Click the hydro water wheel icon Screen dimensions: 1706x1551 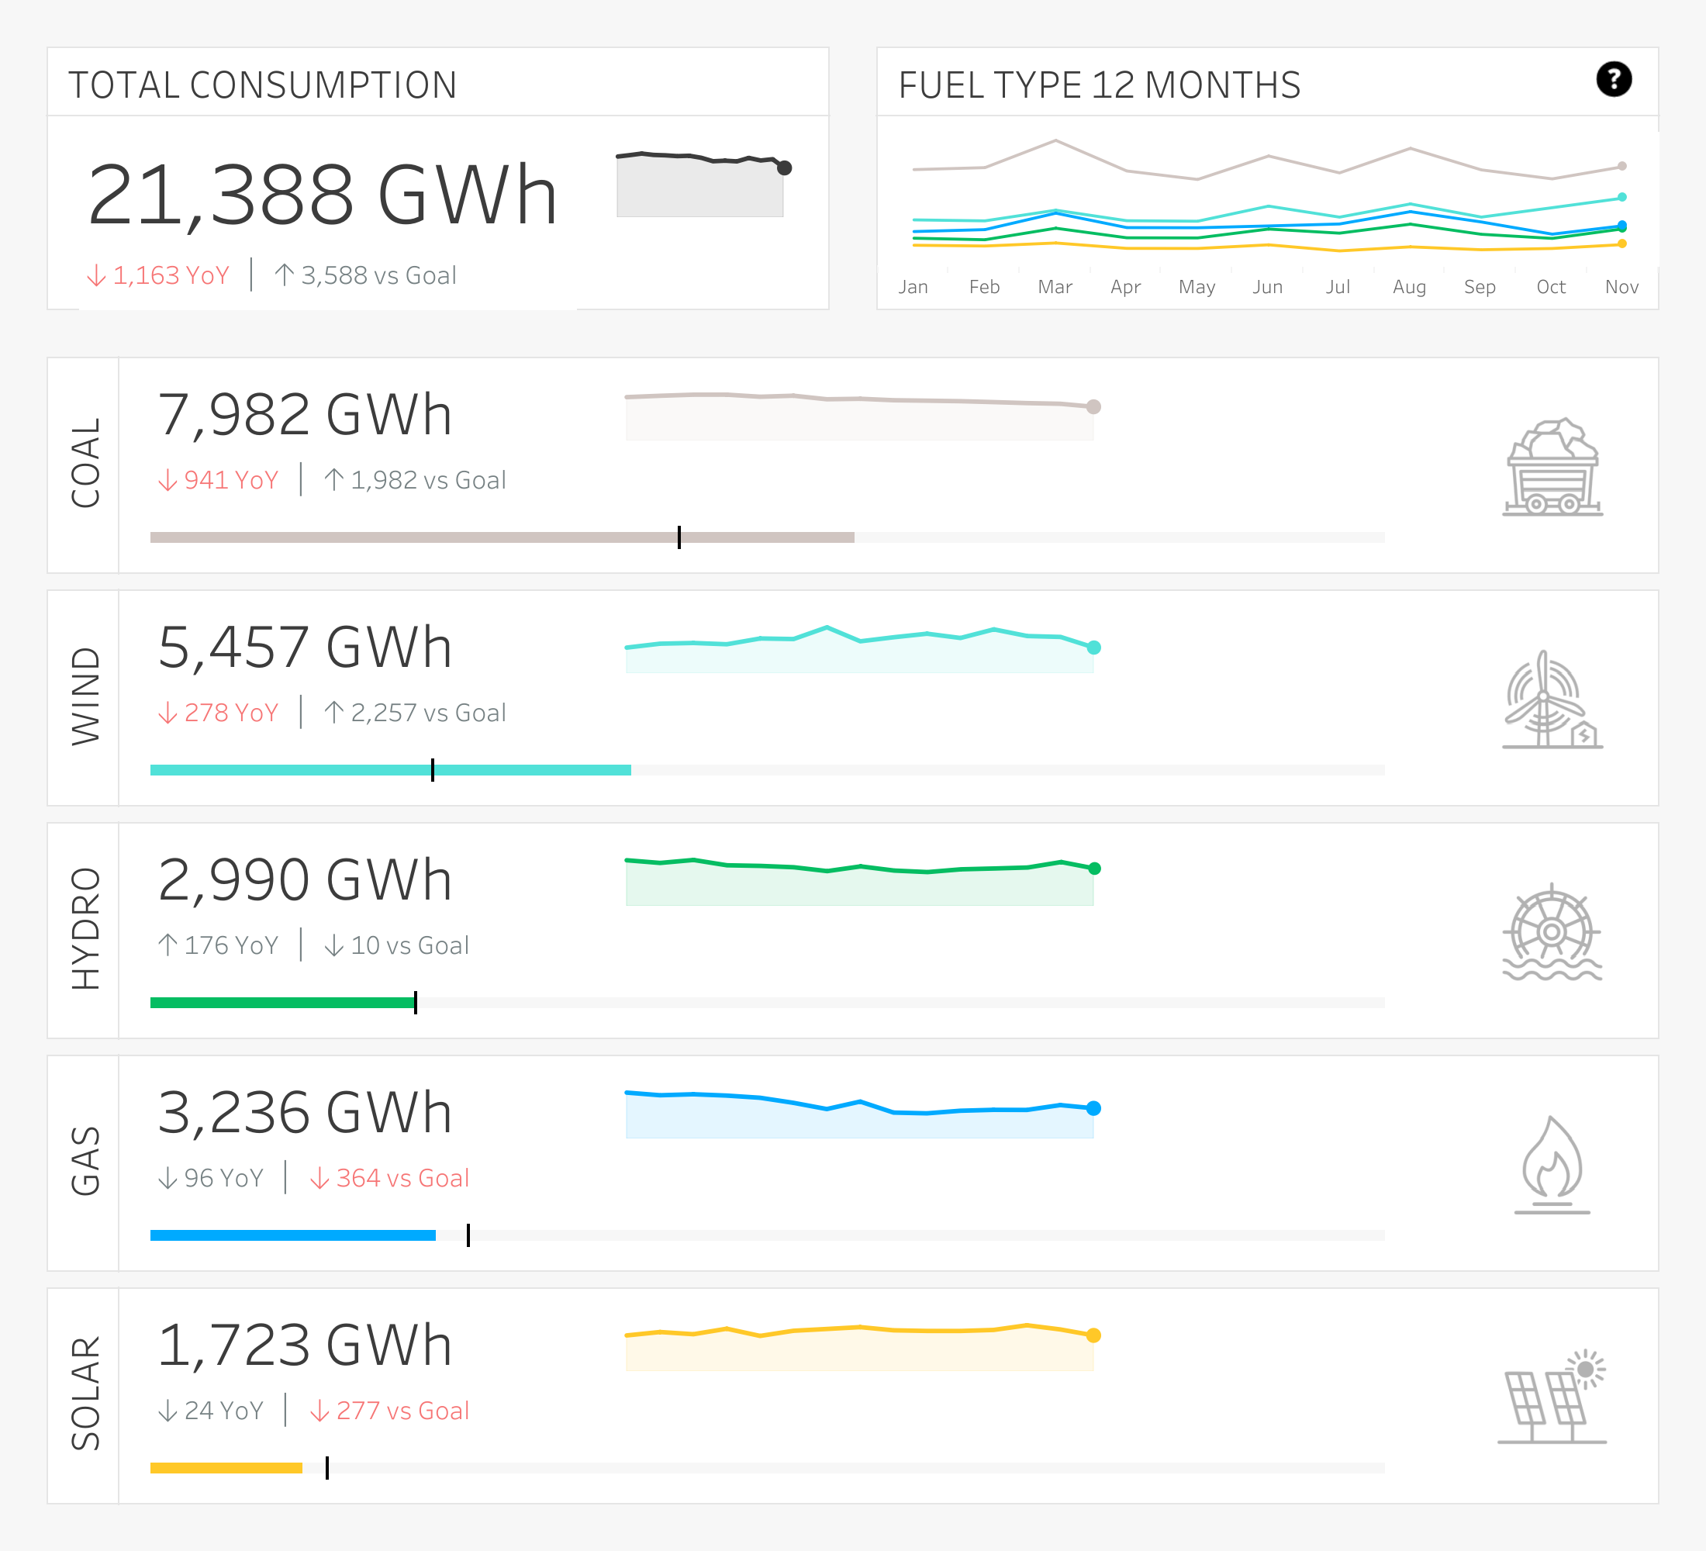point(1552,931)
